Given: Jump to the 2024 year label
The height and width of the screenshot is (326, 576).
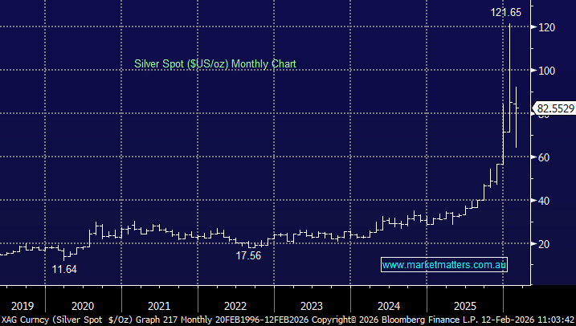Looking at the screenshot, I should click(x=388, y=305).
